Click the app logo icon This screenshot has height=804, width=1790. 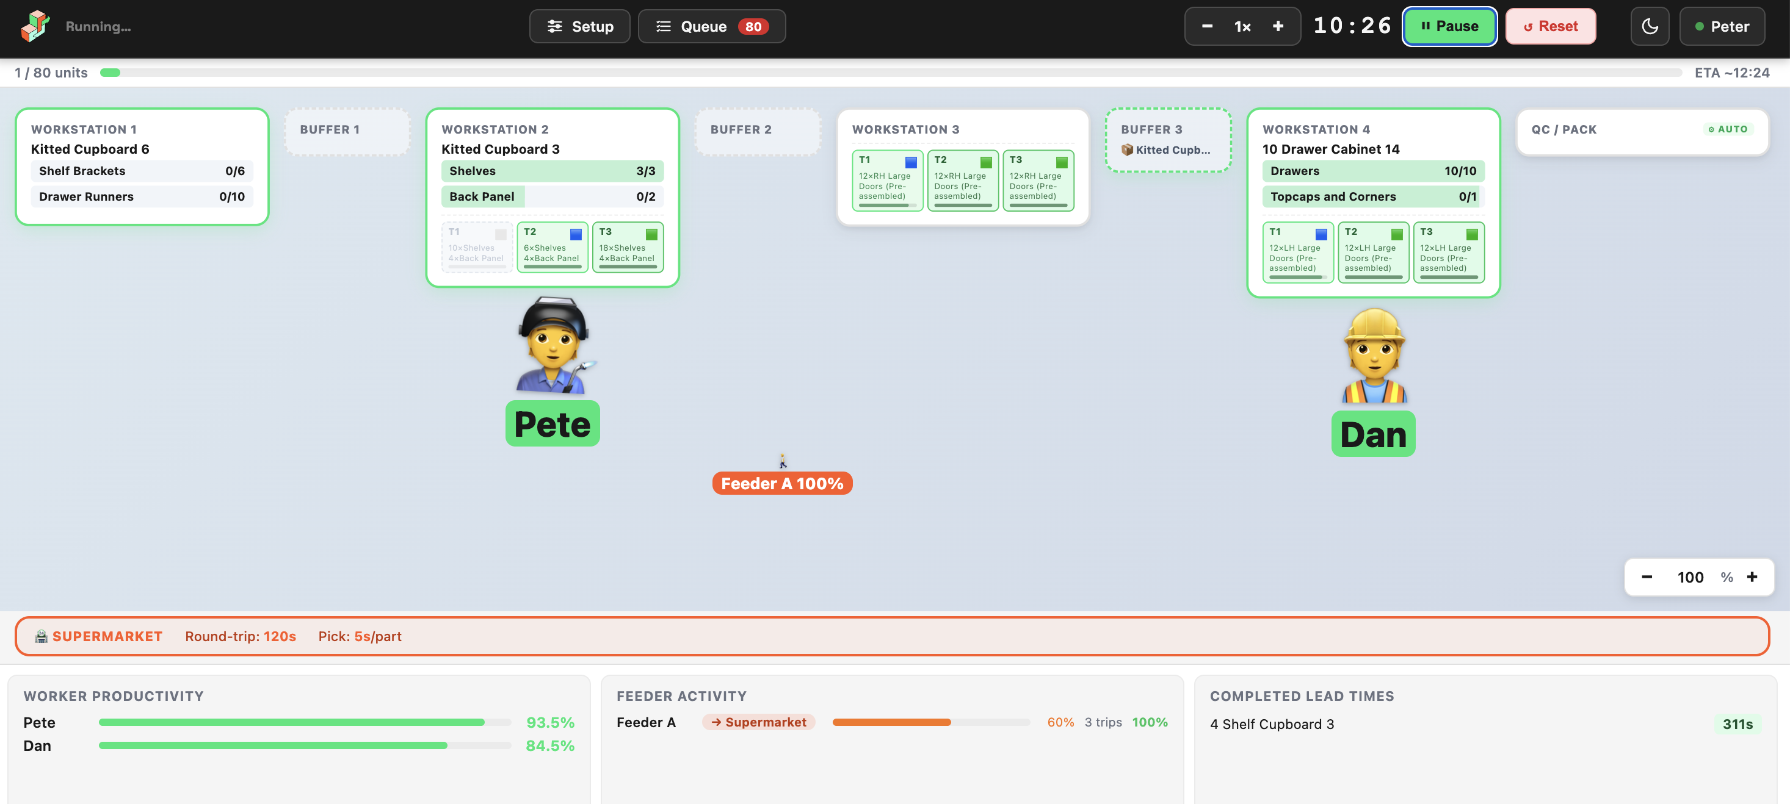click(35, 26)
